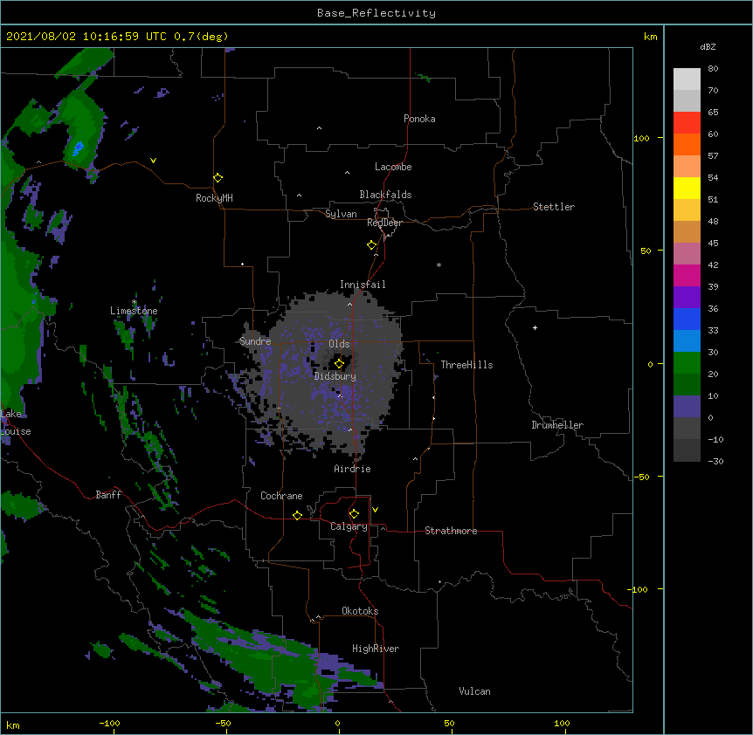Click the yellow diamond marker above RockyMH
Screen dimensions: 753x735
pos(218,178)
